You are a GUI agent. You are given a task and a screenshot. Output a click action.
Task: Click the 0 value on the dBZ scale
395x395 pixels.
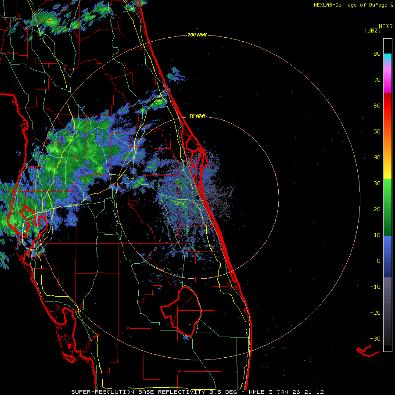[x=379, y=261]
